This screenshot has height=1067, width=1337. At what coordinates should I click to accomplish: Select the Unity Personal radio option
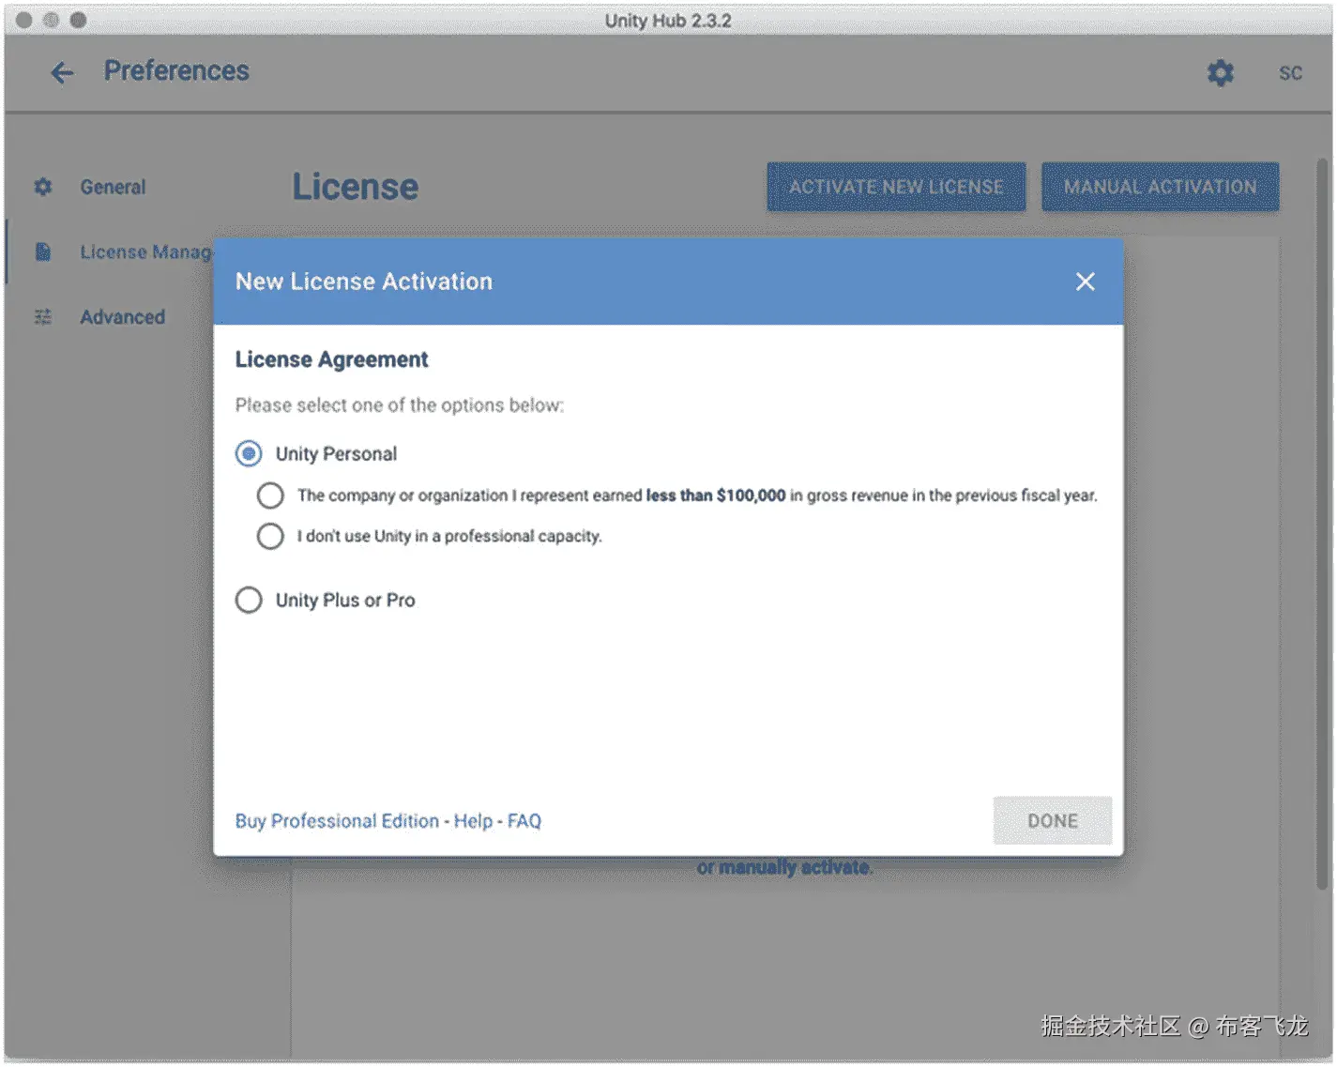[249, 454]
